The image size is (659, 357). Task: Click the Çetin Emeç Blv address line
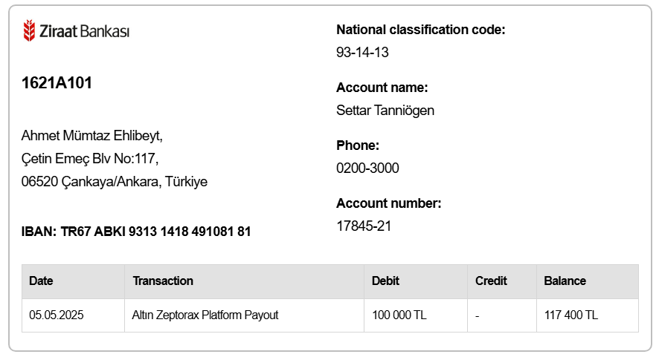coord(90,159)
